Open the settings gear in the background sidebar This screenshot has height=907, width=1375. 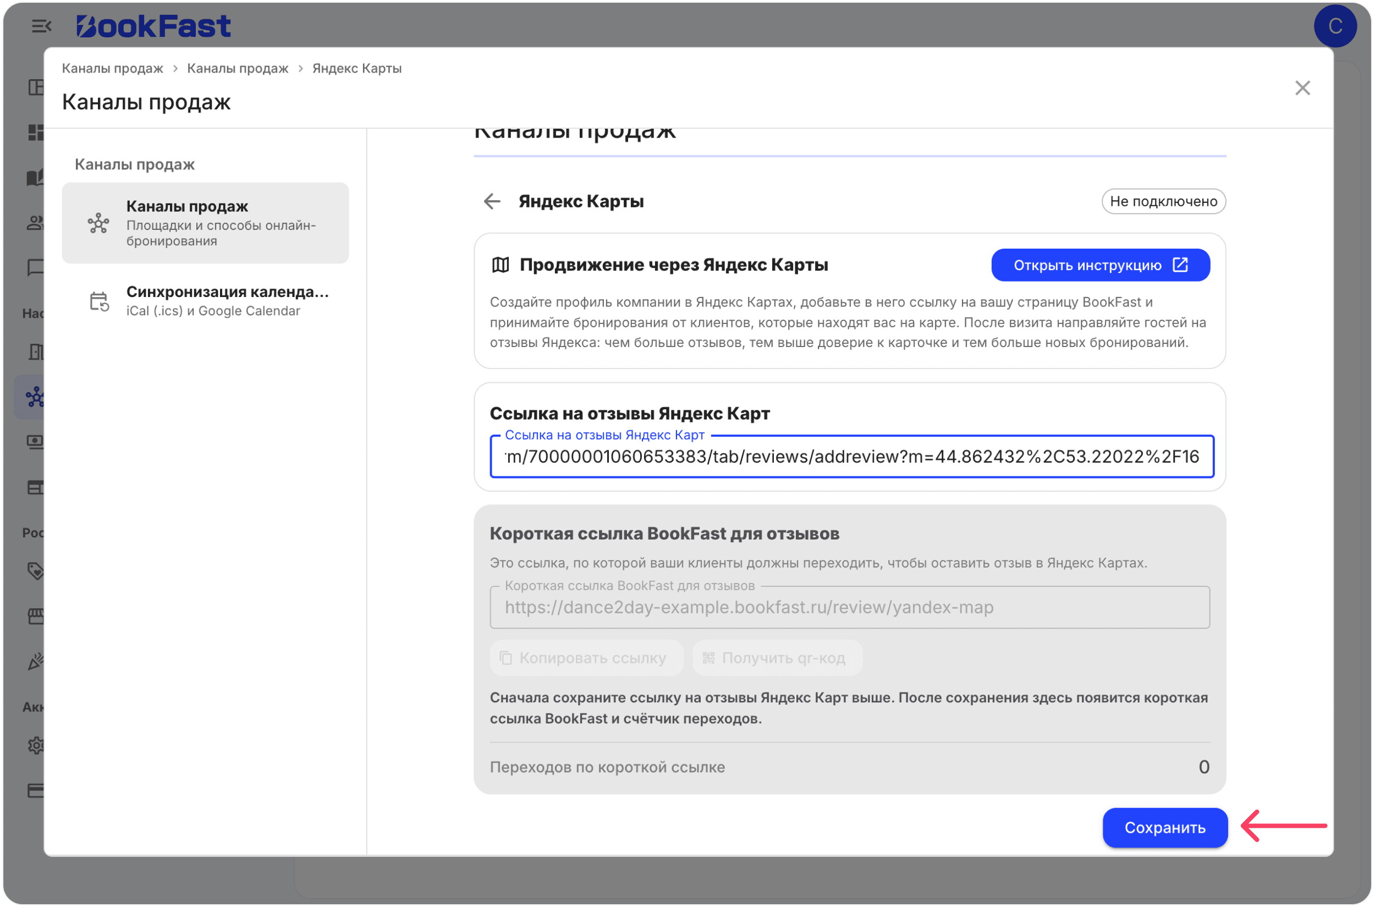click(x=36, y=746)
